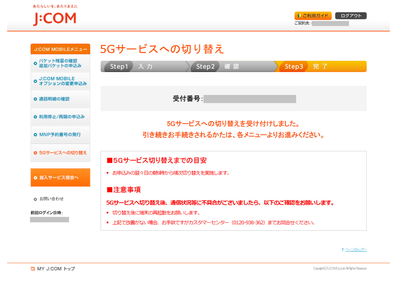The image size is (397, 296).
Task: Click the J:COM logo
Action: (x=55, y=19)
